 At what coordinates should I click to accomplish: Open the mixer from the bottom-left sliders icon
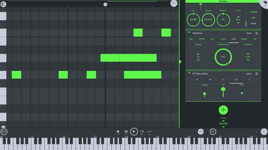point(4,132)
